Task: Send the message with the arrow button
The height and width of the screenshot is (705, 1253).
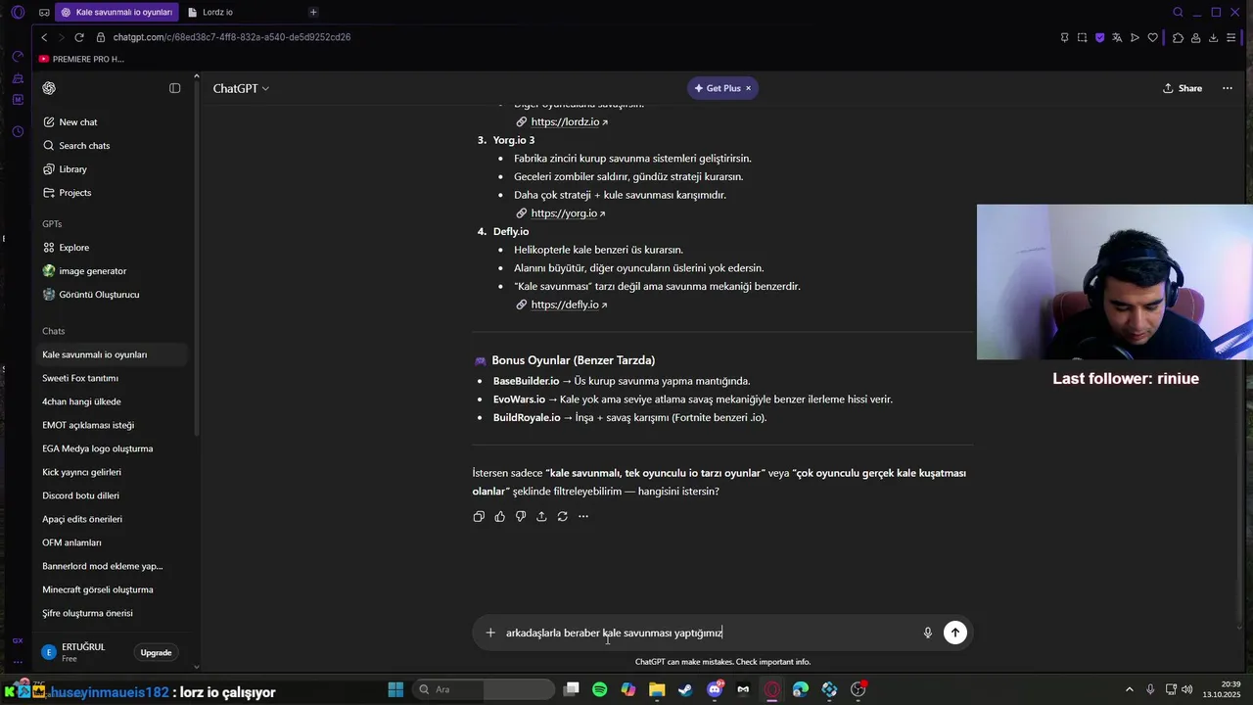Action: 954,633
